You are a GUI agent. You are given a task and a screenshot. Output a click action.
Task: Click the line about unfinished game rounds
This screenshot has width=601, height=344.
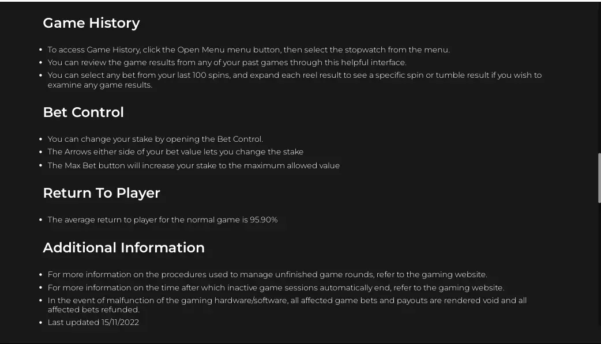[267, 275]
